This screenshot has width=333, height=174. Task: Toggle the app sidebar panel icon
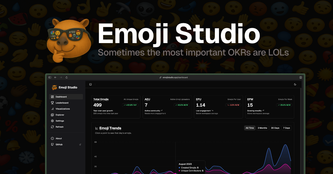pyautogui.click(x=90, y=84)
